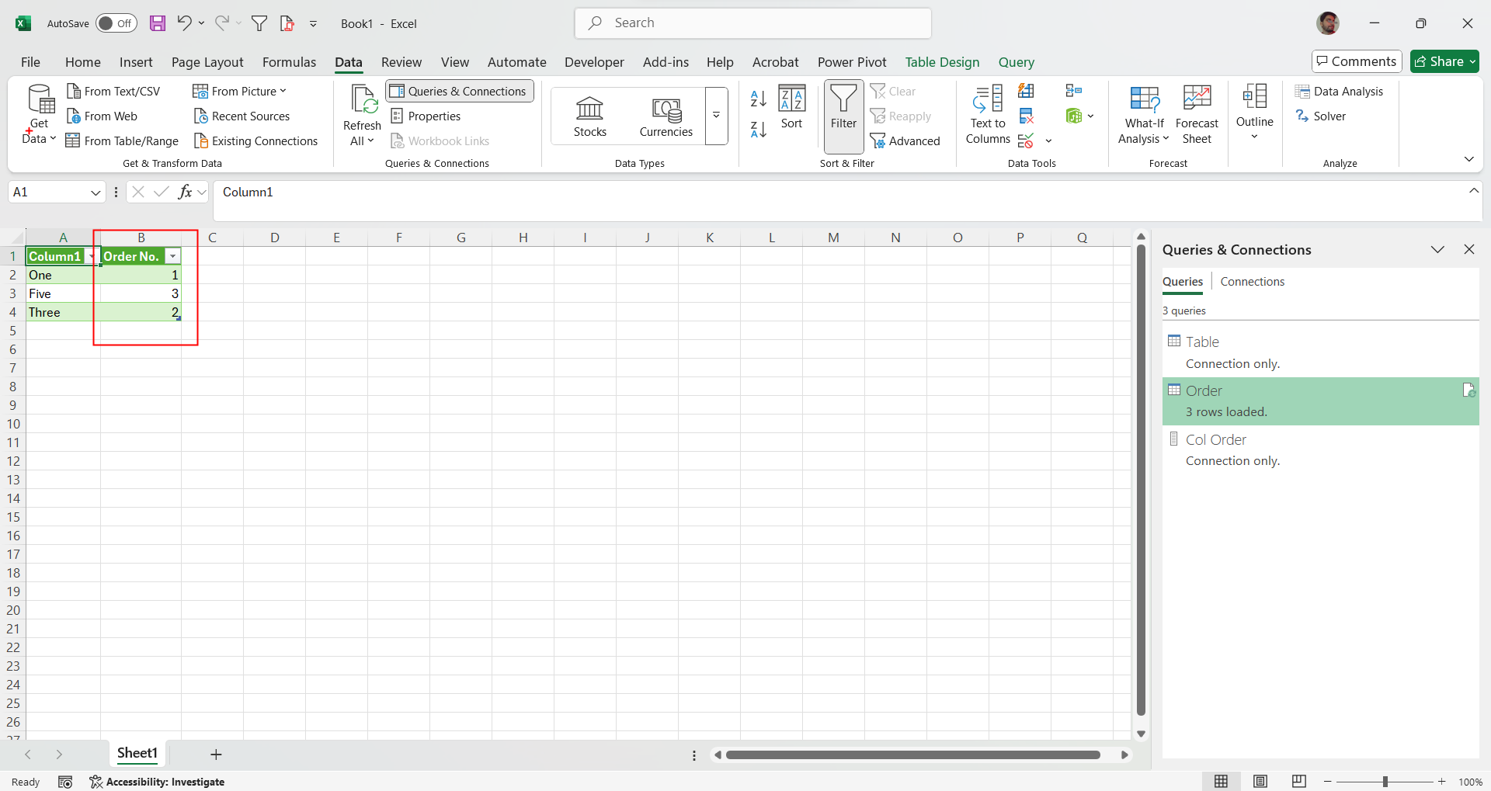The width and height of the screenshot is (1491, 791).
Task: Toggle AutoSave switch
Action: point(116,23)
